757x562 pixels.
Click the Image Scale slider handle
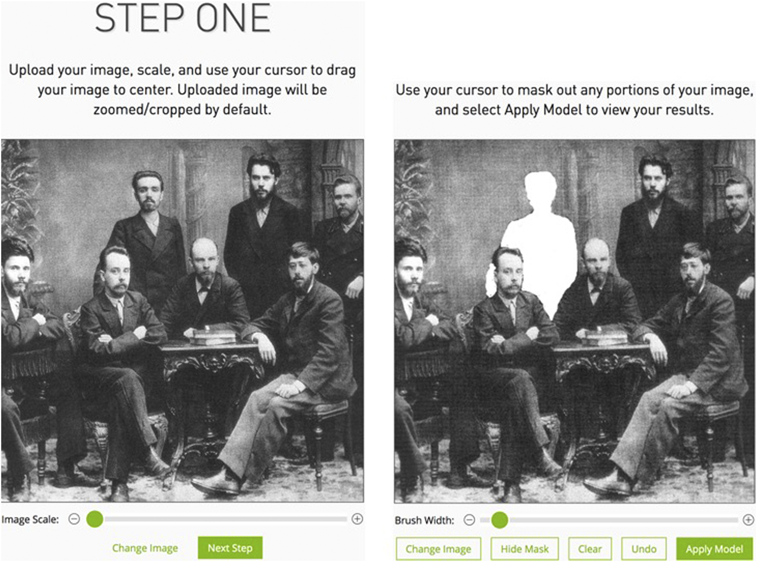pos(94,519)
